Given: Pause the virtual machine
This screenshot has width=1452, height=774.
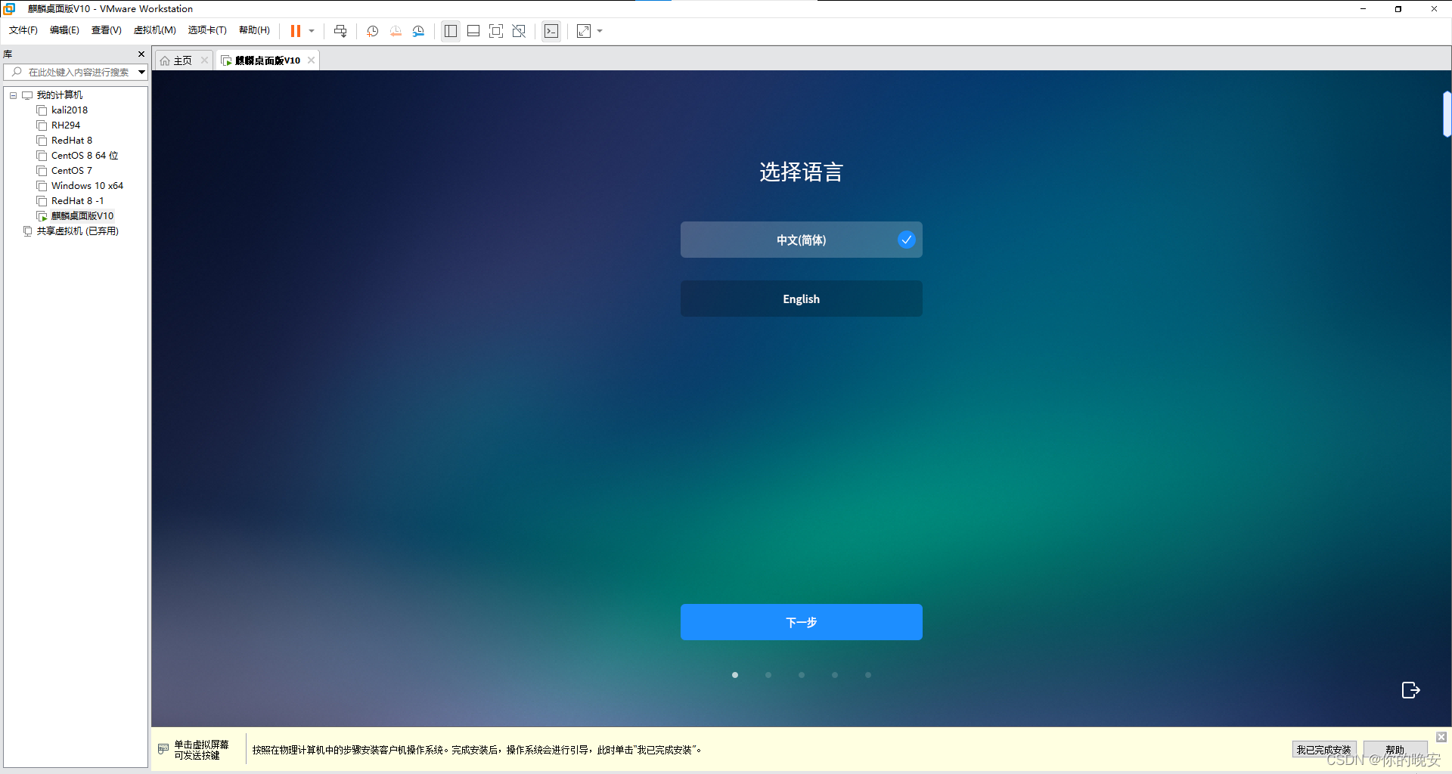Looking at the screenshot, I should (x=296, y=31).
